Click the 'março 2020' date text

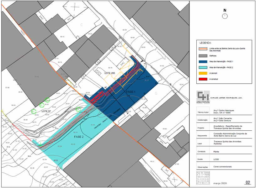coord(220,183)
